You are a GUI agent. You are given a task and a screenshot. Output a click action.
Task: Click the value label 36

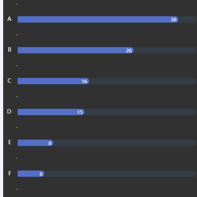click(x=173, y=20)
